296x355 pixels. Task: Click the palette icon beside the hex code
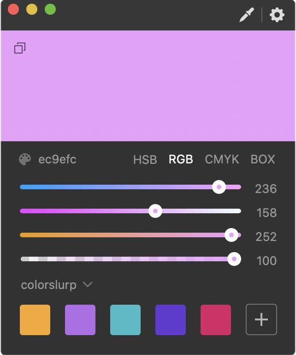pos(25,160)
